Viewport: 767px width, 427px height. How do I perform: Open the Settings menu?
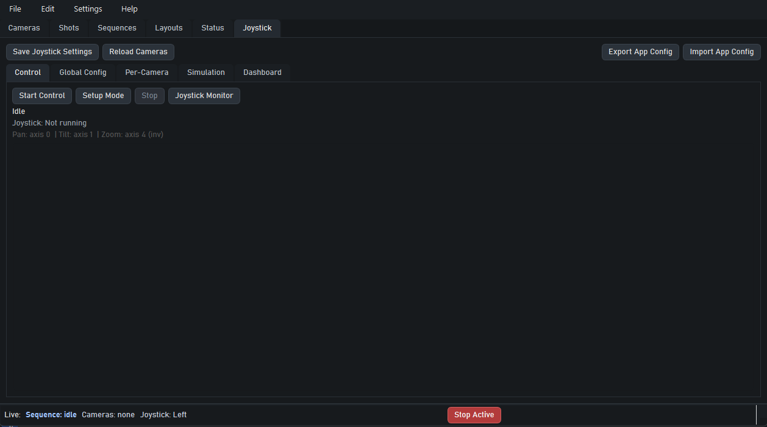pos(88,9)
